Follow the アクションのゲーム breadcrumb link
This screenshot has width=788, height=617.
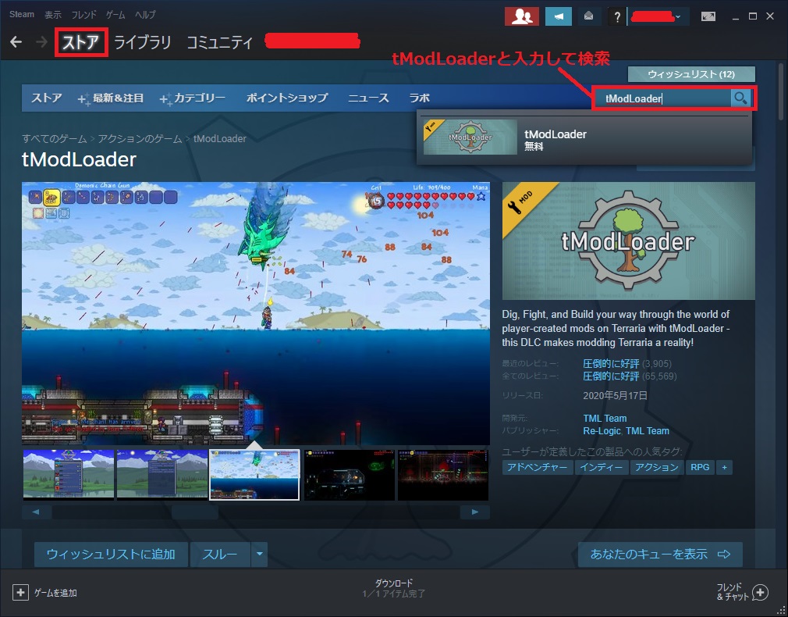coord(140,139)
